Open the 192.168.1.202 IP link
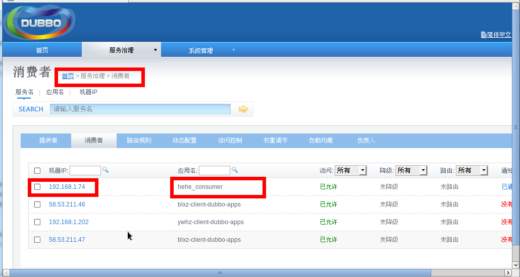 click(69, 222)
